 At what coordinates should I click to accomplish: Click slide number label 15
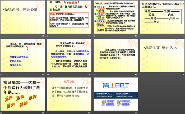coord(136,36)
